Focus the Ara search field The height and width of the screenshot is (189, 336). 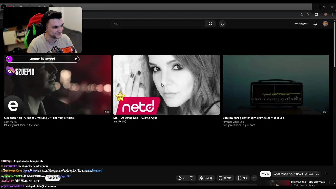pyautogui.click(x=158, y=24)
